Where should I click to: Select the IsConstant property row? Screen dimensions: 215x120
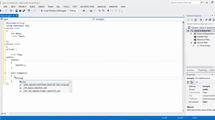(201, 102)
